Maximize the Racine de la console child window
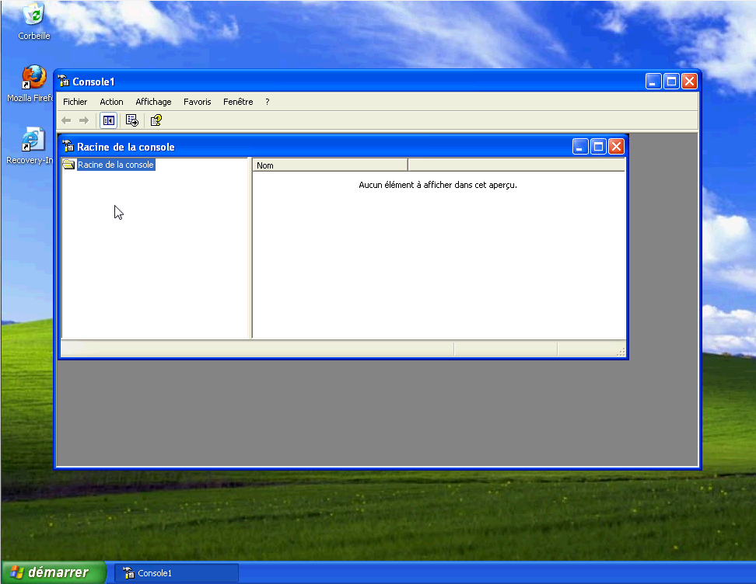 [x=598, y=146]
